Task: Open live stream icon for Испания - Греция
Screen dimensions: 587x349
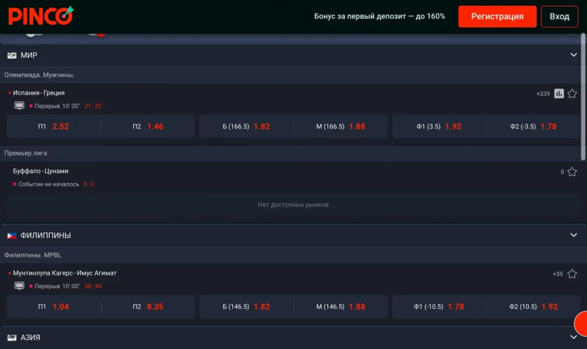Action: (x=19, y=106)
